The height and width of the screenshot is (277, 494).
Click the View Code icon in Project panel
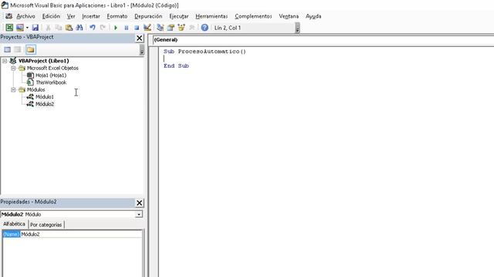pos(7,49)
